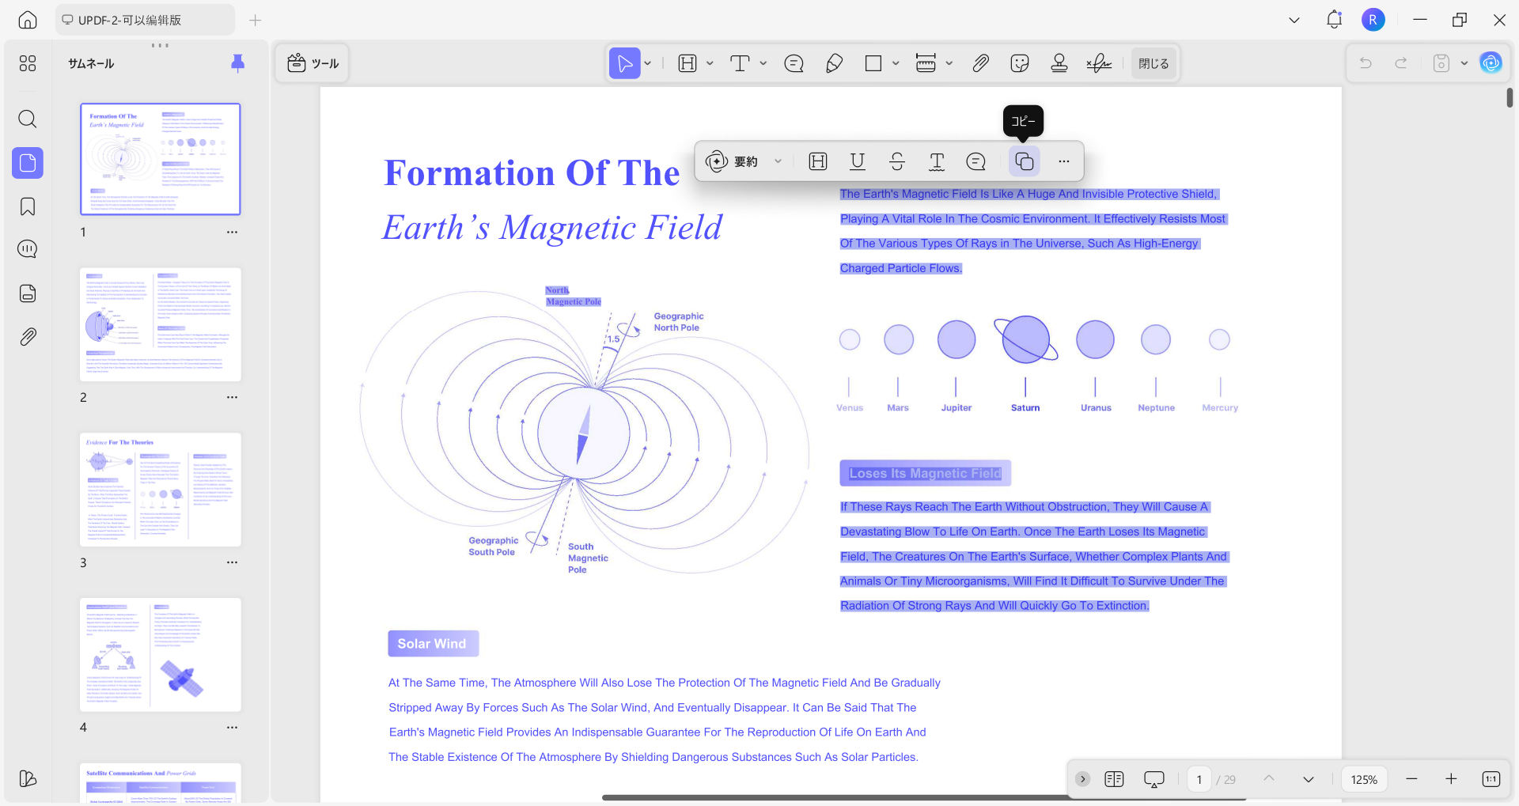
Task: Select the measure ruler tool
Action: coord(926,63)
